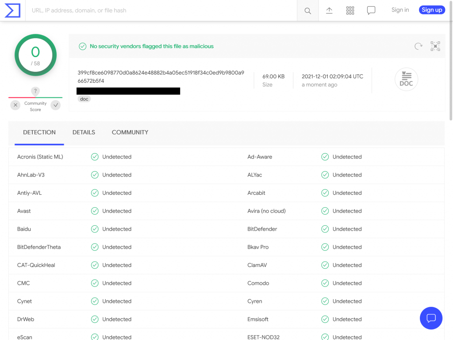
Task: Click Arcabit undetected check icon
Action: (x=325, y=193)
